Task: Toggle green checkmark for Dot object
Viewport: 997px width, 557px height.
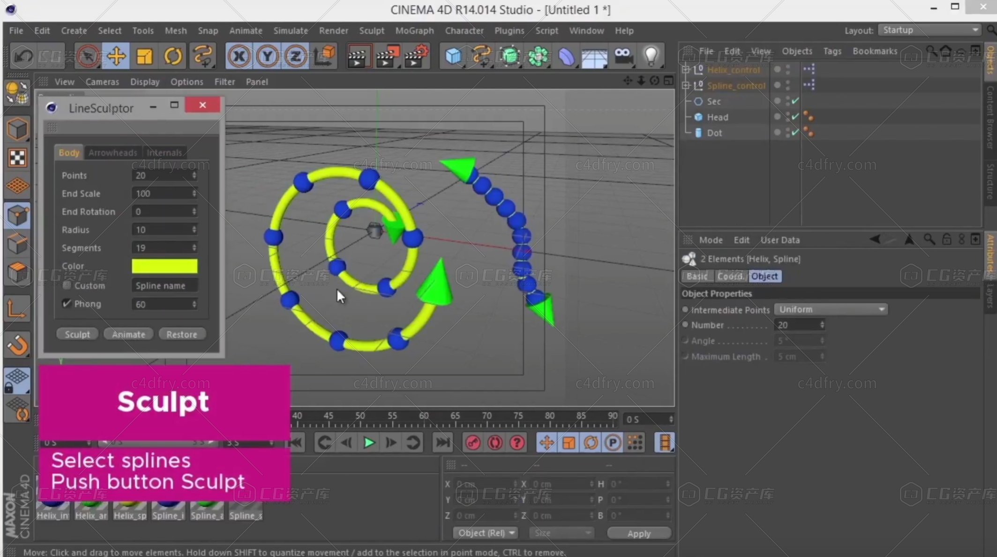Action: tap(795, 133)
